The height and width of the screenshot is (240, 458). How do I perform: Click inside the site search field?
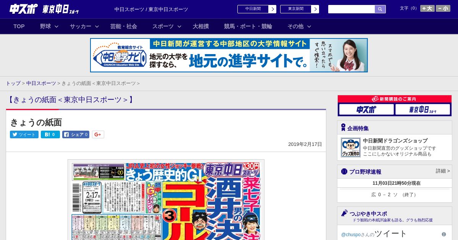[352, 9]
